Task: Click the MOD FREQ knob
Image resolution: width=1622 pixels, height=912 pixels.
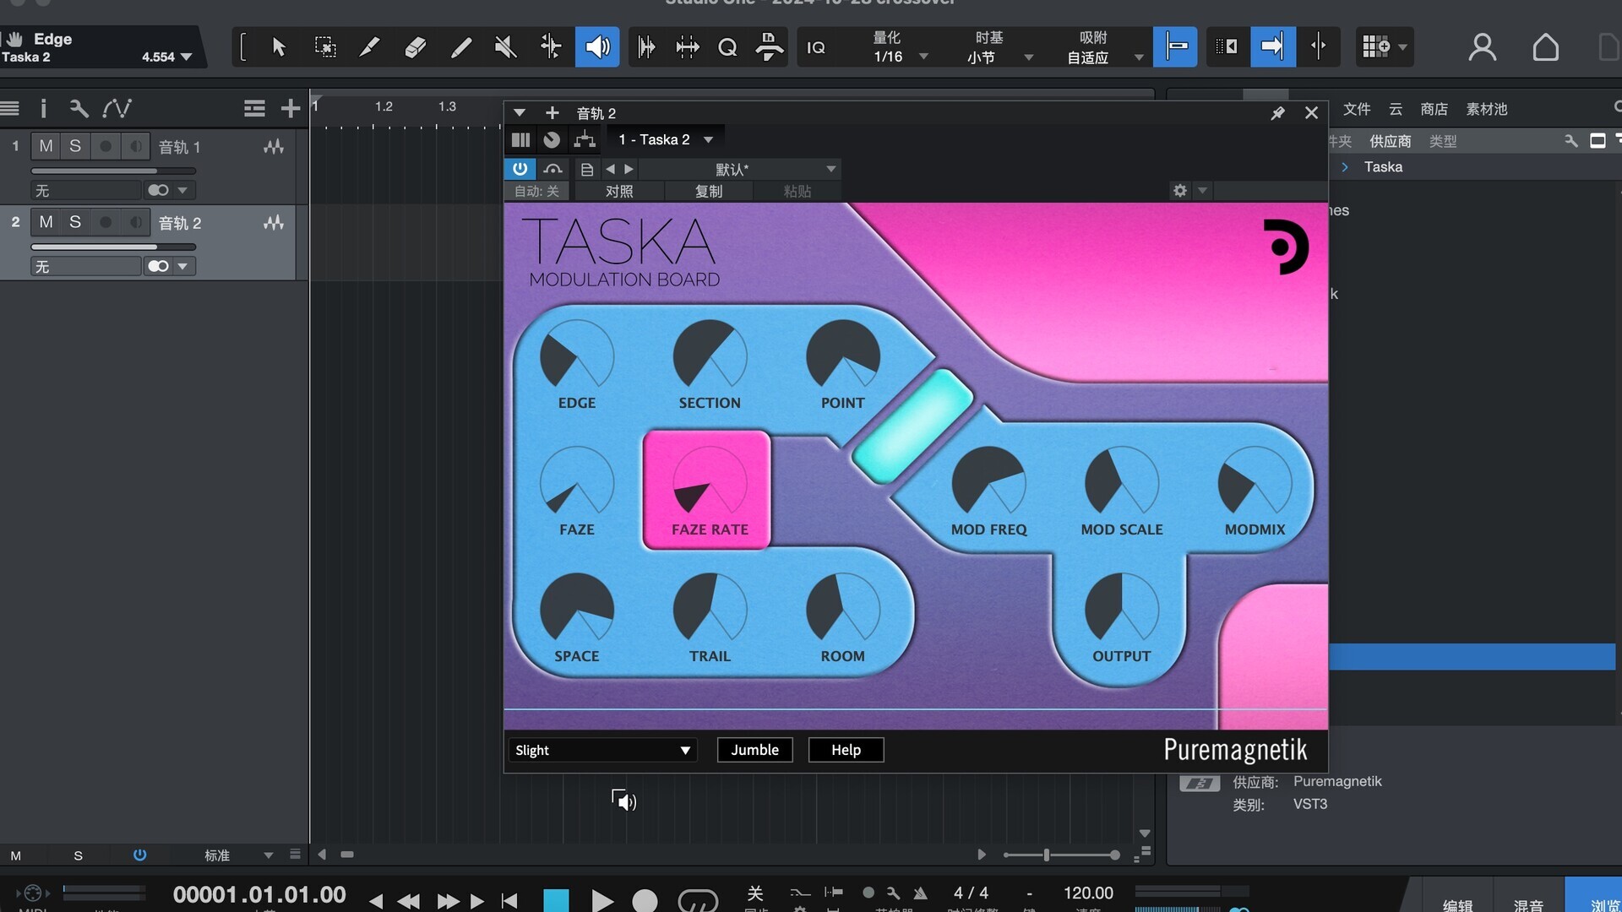Action: [988, 483]
